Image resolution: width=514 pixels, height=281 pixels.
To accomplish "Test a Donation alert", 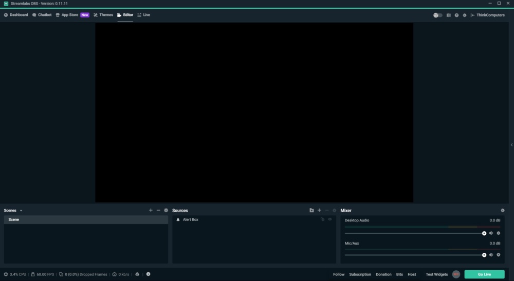I will coord(383,274).
